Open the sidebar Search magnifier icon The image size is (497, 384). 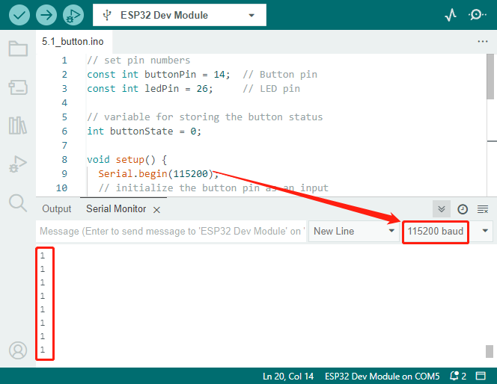coord(18,202)
